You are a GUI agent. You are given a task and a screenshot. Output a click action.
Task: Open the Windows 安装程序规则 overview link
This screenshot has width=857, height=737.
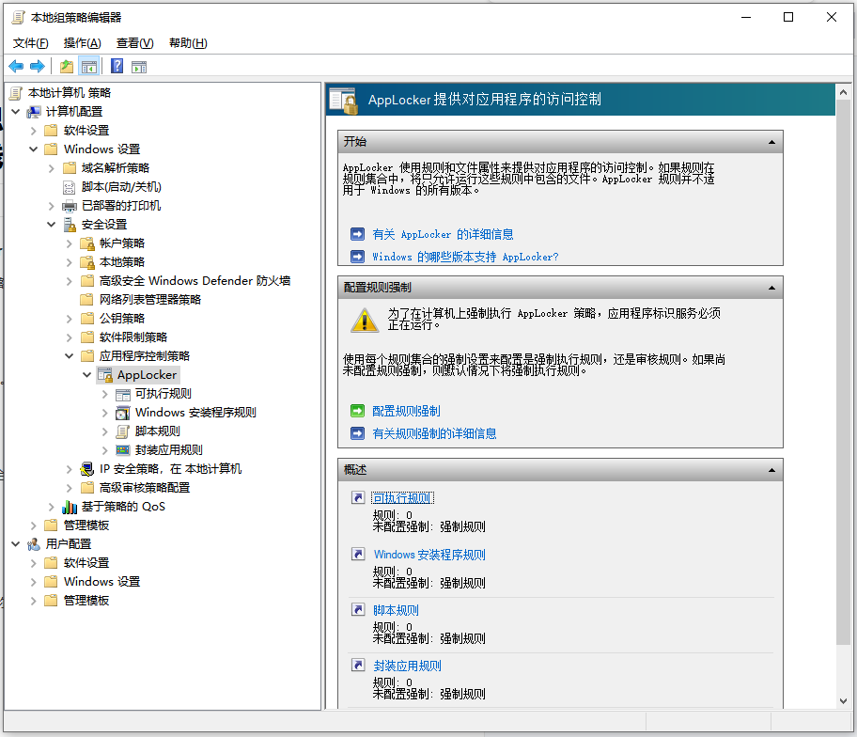pyautogui.click(x=429, y=555)
